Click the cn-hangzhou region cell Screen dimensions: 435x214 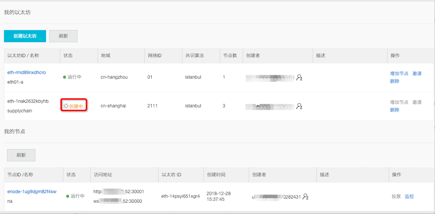tap(114, 77)
